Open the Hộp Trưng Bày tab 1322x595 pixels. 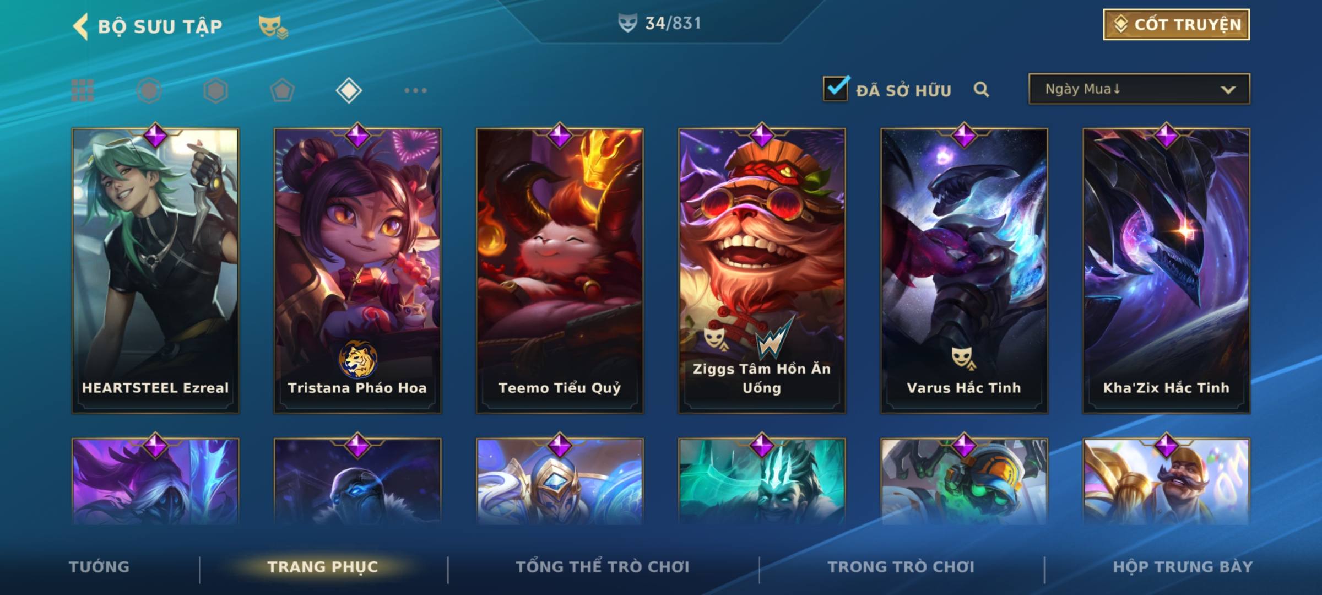pyautogui.click(x=1183, y=567)
